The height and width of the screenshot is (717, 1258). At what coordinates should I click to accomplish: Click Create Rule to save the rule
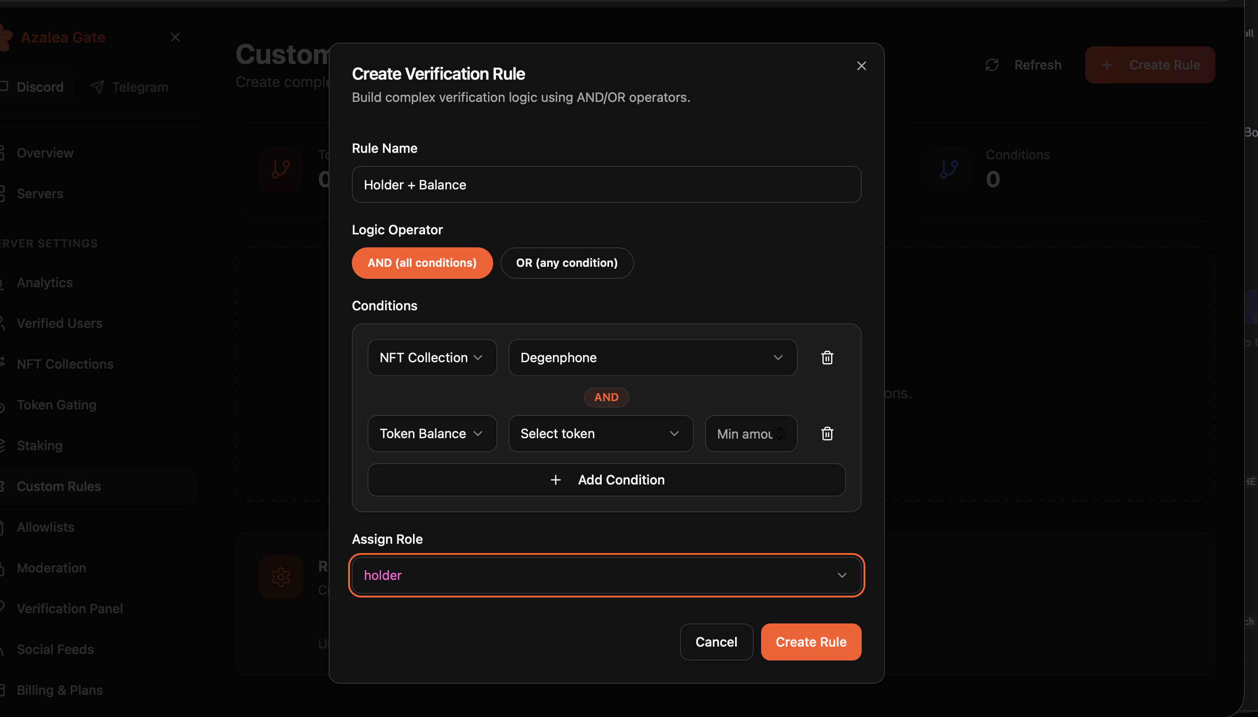pos(811,641)
